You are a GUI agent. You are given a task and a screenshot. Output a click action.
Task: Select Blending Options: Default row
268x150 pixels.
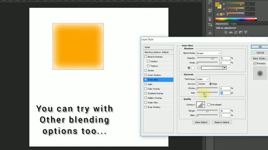pos(158,52)
